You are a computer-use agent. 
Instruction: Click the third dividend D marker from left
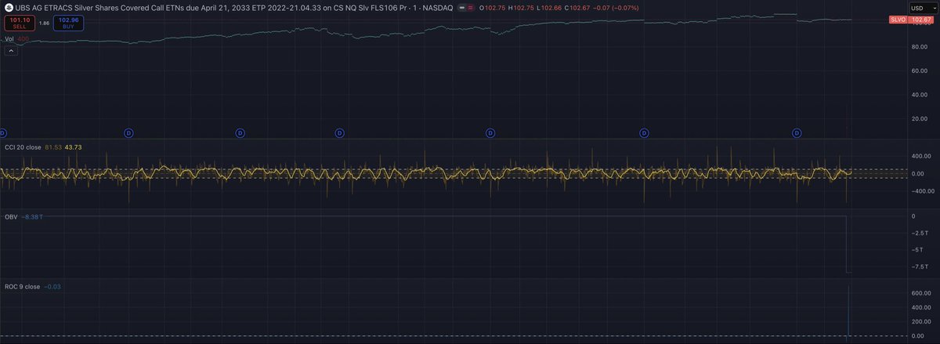point(240,133)
